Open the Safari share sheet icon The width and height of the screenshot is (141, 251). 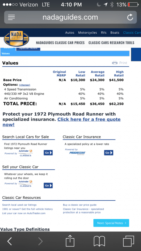(70, 241)
